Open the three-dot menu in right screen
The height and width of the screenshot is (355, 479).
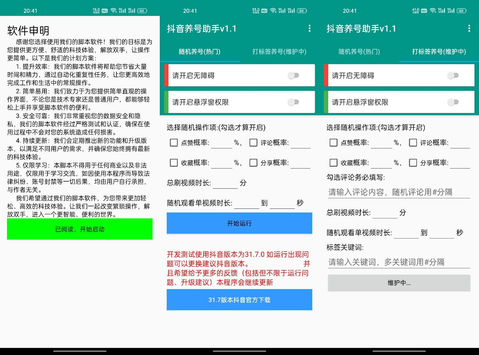(469, 28)
